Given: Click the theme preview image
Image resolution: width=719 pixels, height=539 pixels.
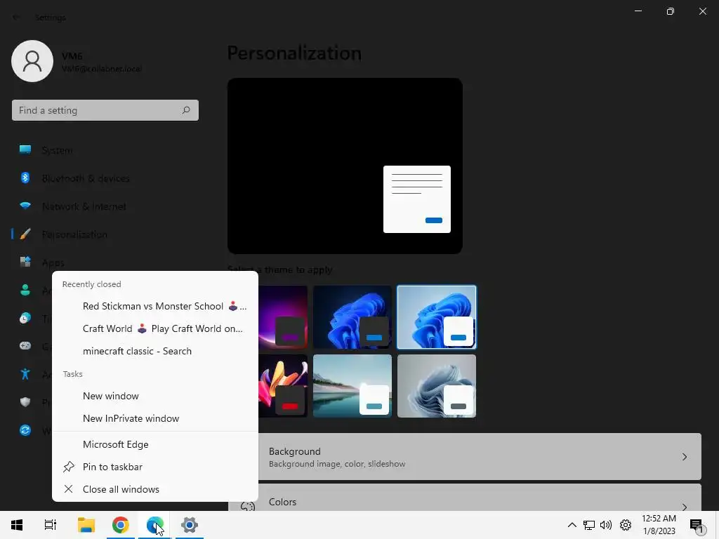Looking at the screenshot, I should coord(345,166).
